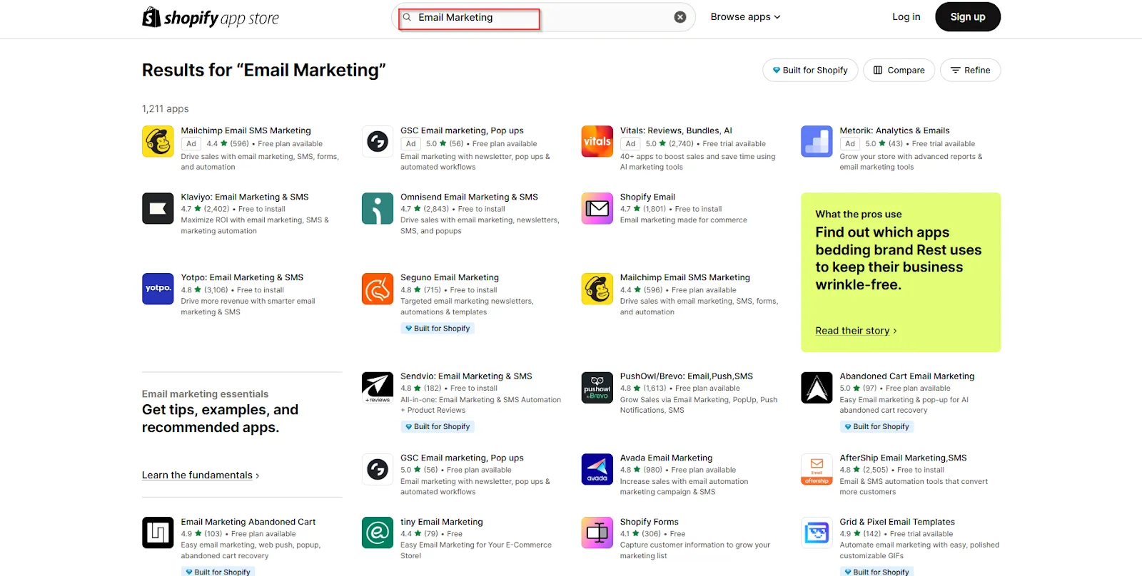Open the Shopify app store logo
Viewport: 1142px width, 576px height.
211,17
